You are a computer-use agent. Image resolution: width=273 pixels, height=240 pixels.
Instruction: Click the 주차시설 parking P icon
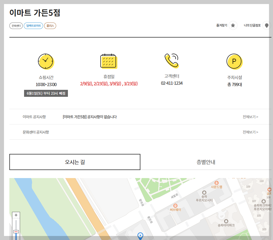coord(234,61)
